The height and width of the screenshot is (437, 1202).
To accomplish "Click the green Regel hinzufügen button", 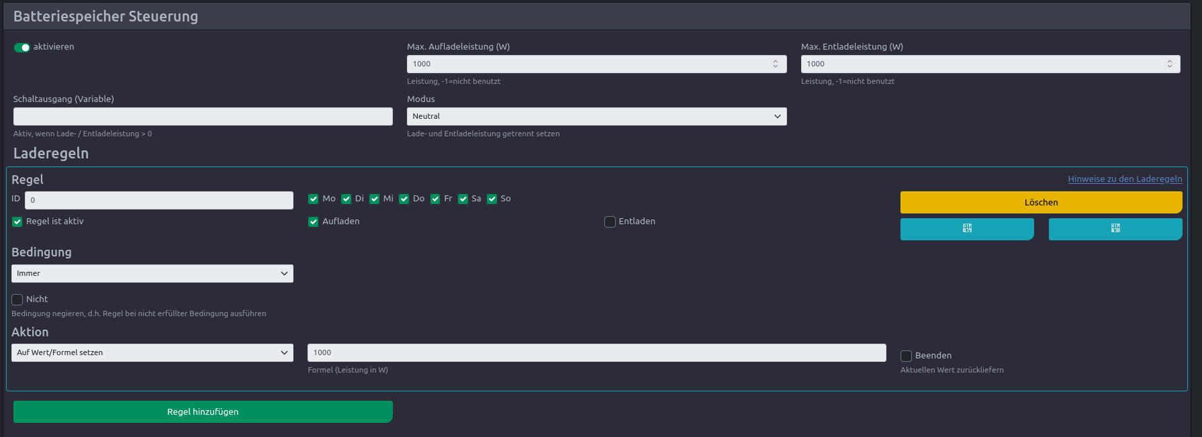I will pyautogui.click(x=203, y=411).
